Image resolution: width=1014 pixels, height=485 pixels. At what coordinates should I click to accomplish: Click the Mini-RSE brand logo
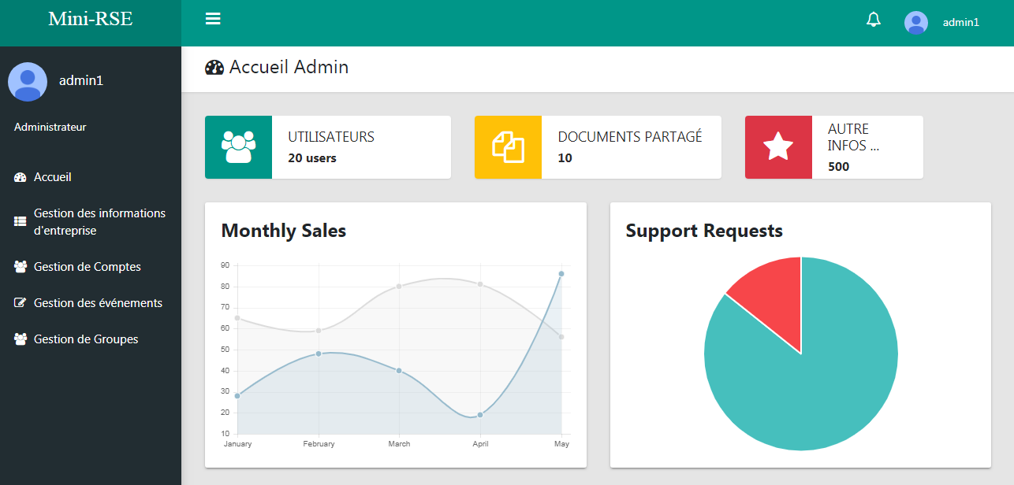click(91, 19)
